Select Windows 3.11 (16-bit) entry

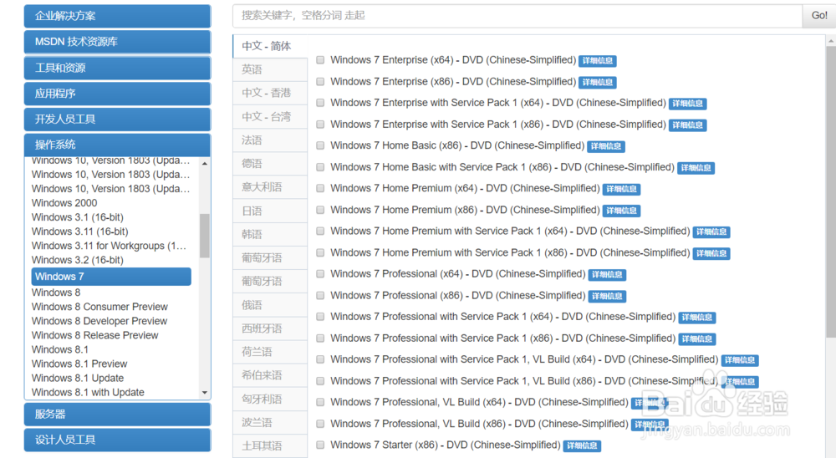80,232
